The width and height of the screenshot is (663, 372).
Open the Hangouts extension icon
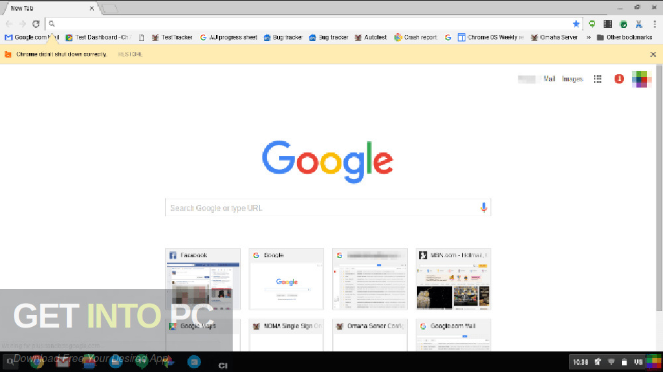point(592,24)
